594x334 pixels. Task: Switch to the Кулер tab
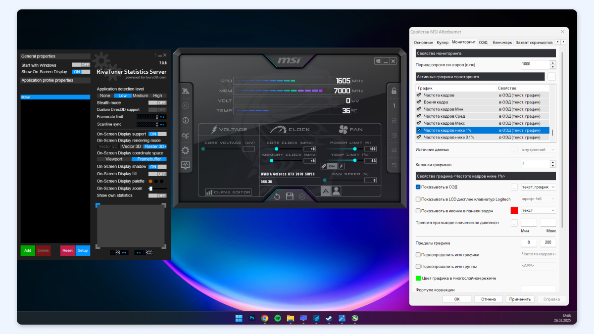(443, 43)
